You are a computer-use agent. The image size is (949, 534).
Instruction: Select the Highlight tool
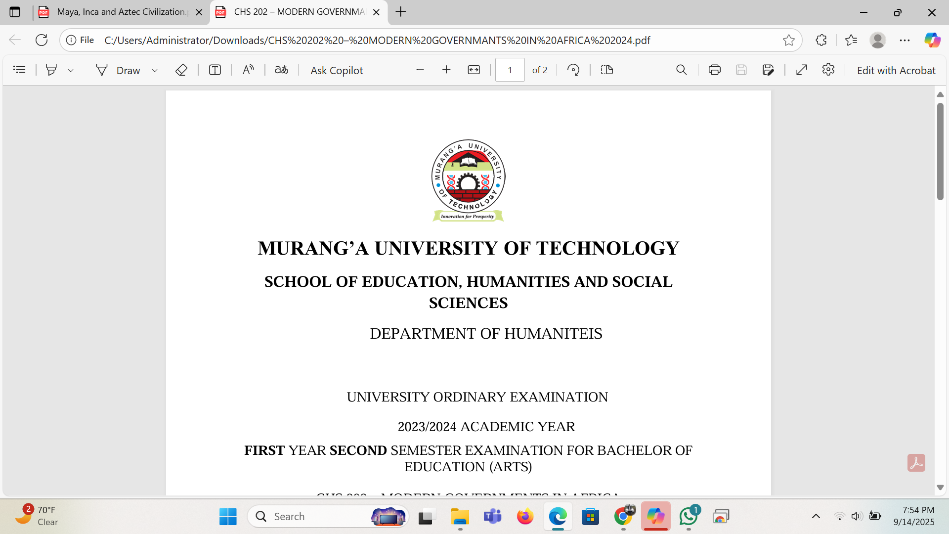[51, 70]
